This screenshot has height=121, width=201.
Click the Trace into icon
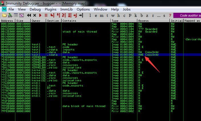coord(64,15)
